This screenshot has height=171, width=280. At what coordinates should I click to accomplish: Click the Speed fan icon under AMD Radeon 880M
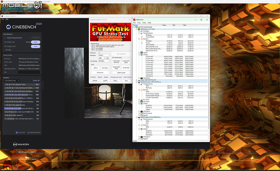[x=141, y=139]
